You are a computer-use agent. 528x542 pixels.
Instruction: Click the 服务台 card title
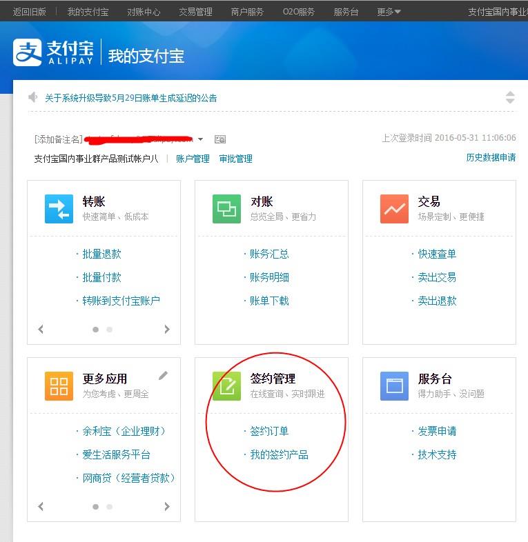pyautogui.click(x=435, y=379)
